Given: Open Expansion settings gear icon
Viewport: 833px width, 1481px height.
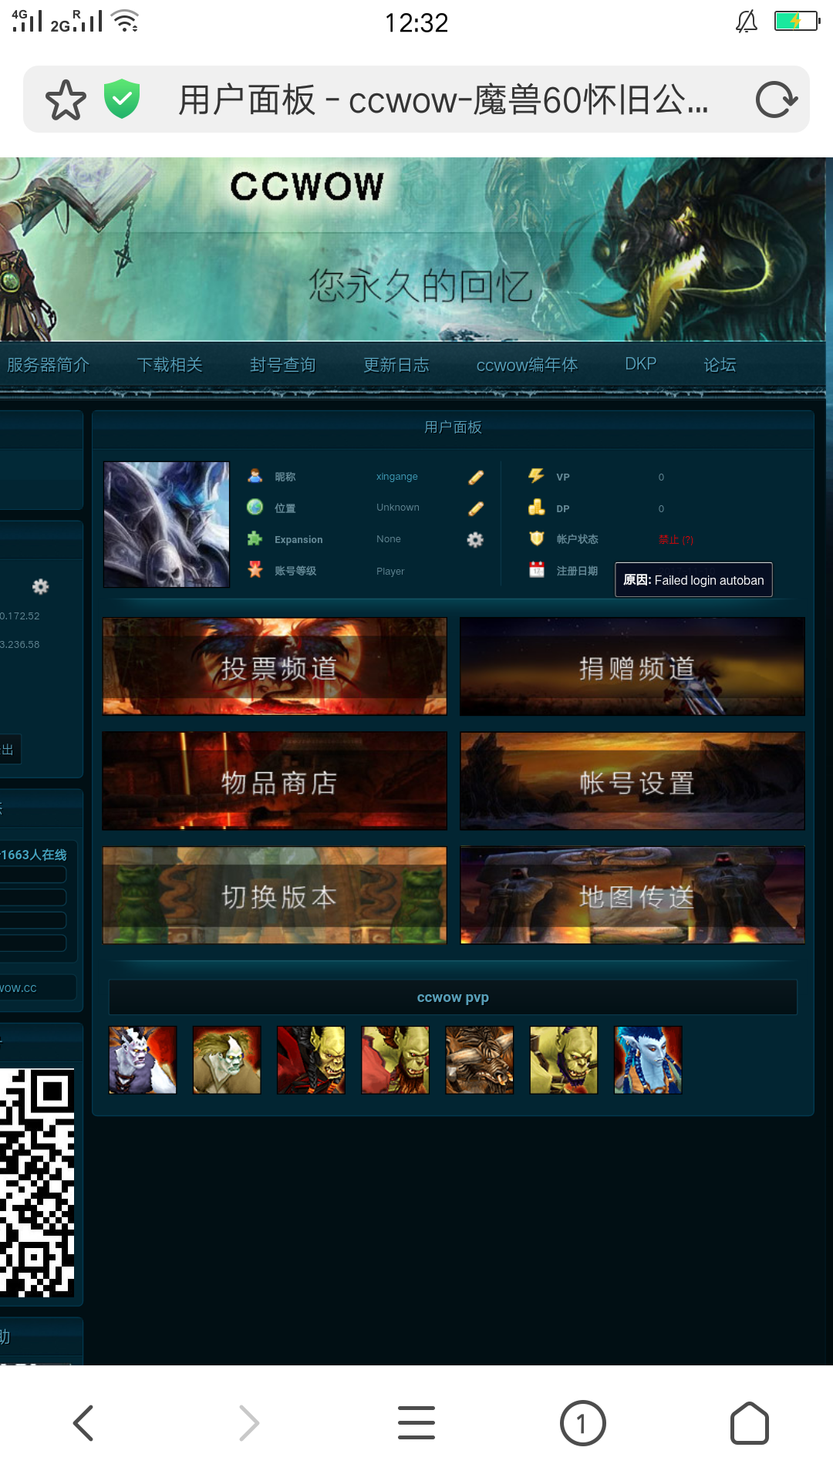Looking at the screenshot, I should point(475,540).
